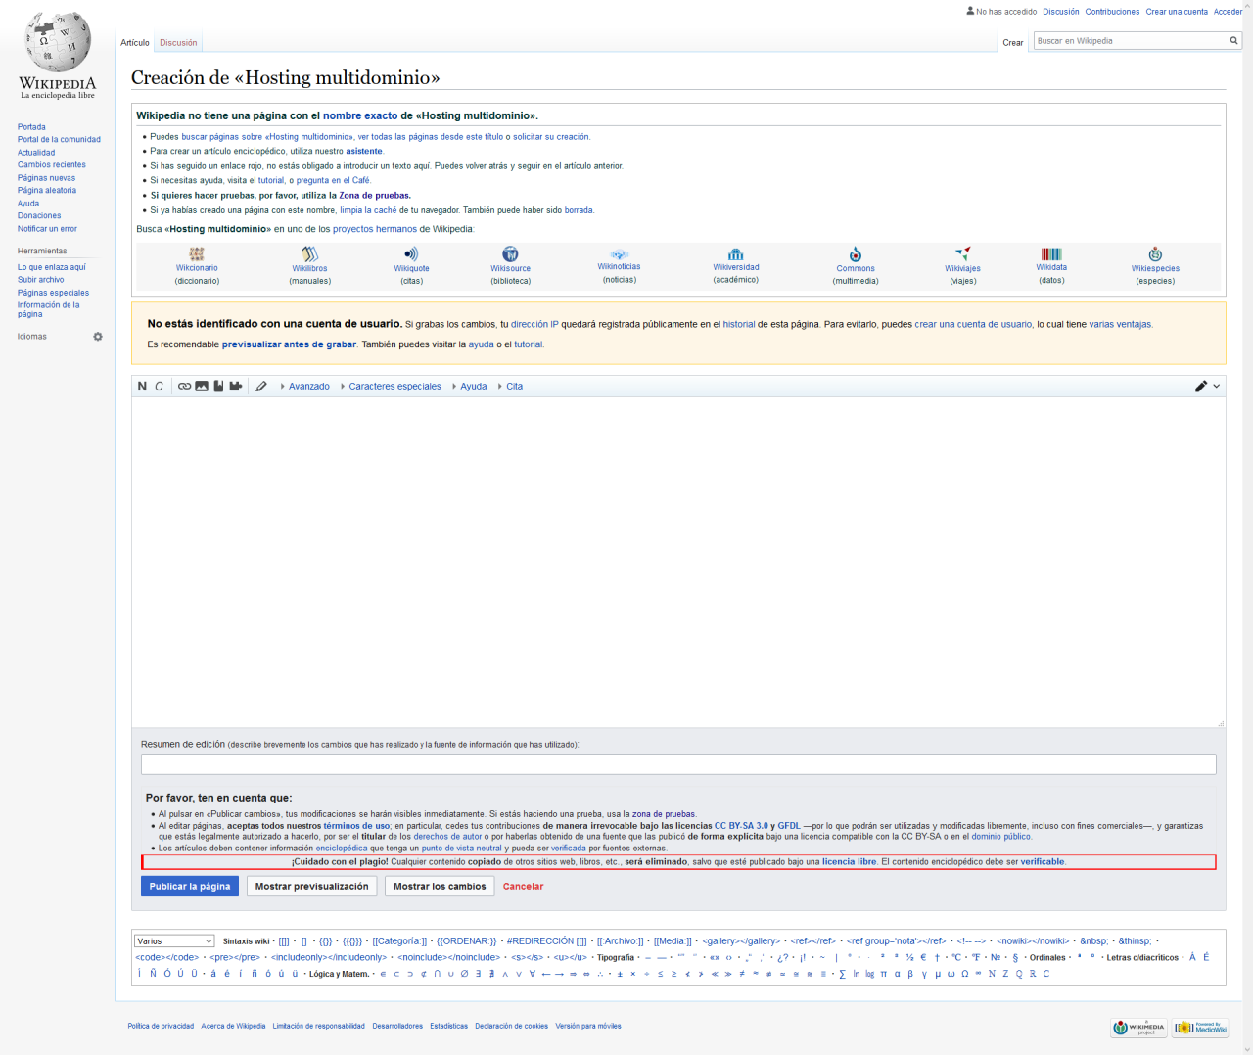Apply italic (Cursiva) formatting
The width and height of the screenshot is (1253, 1055).
(159, 386)
